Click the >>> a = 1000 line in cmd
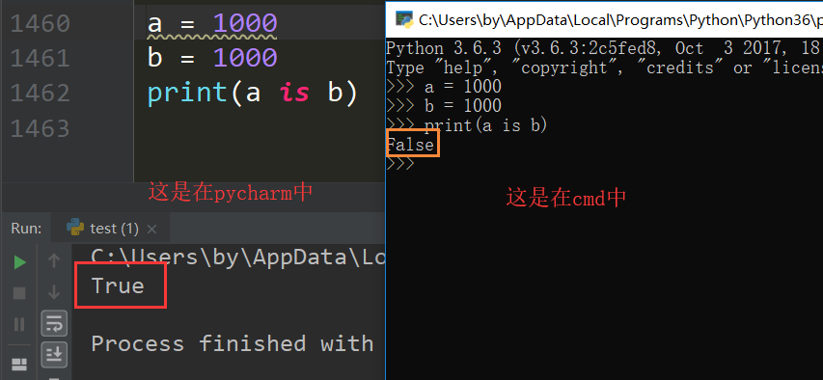Viewport: 823px width, 380px height. pos(444,87)
